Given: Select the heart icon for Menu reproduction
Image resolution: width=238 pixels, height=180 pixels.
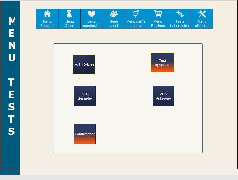Looking at the screenshot, I should tap(91, 14).
